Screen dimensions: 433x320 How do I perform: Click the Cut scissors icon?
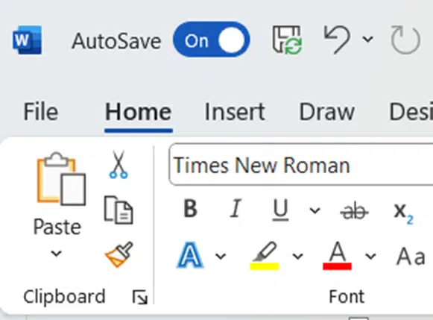118,164
